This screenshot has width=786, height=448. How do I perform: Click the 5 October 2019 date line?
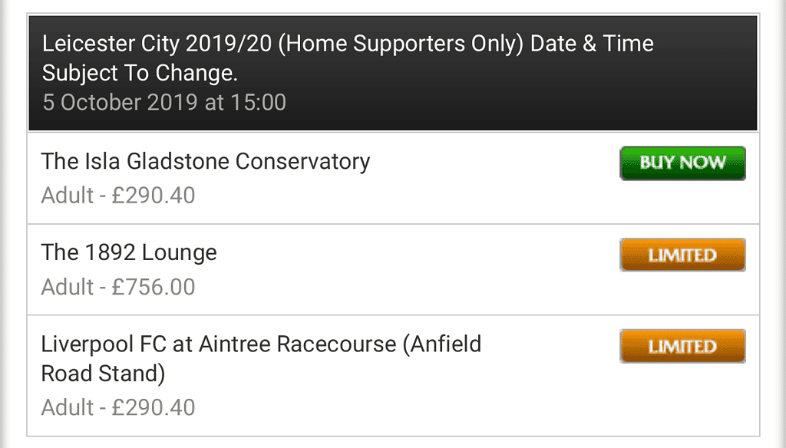(x=164, y=102)
